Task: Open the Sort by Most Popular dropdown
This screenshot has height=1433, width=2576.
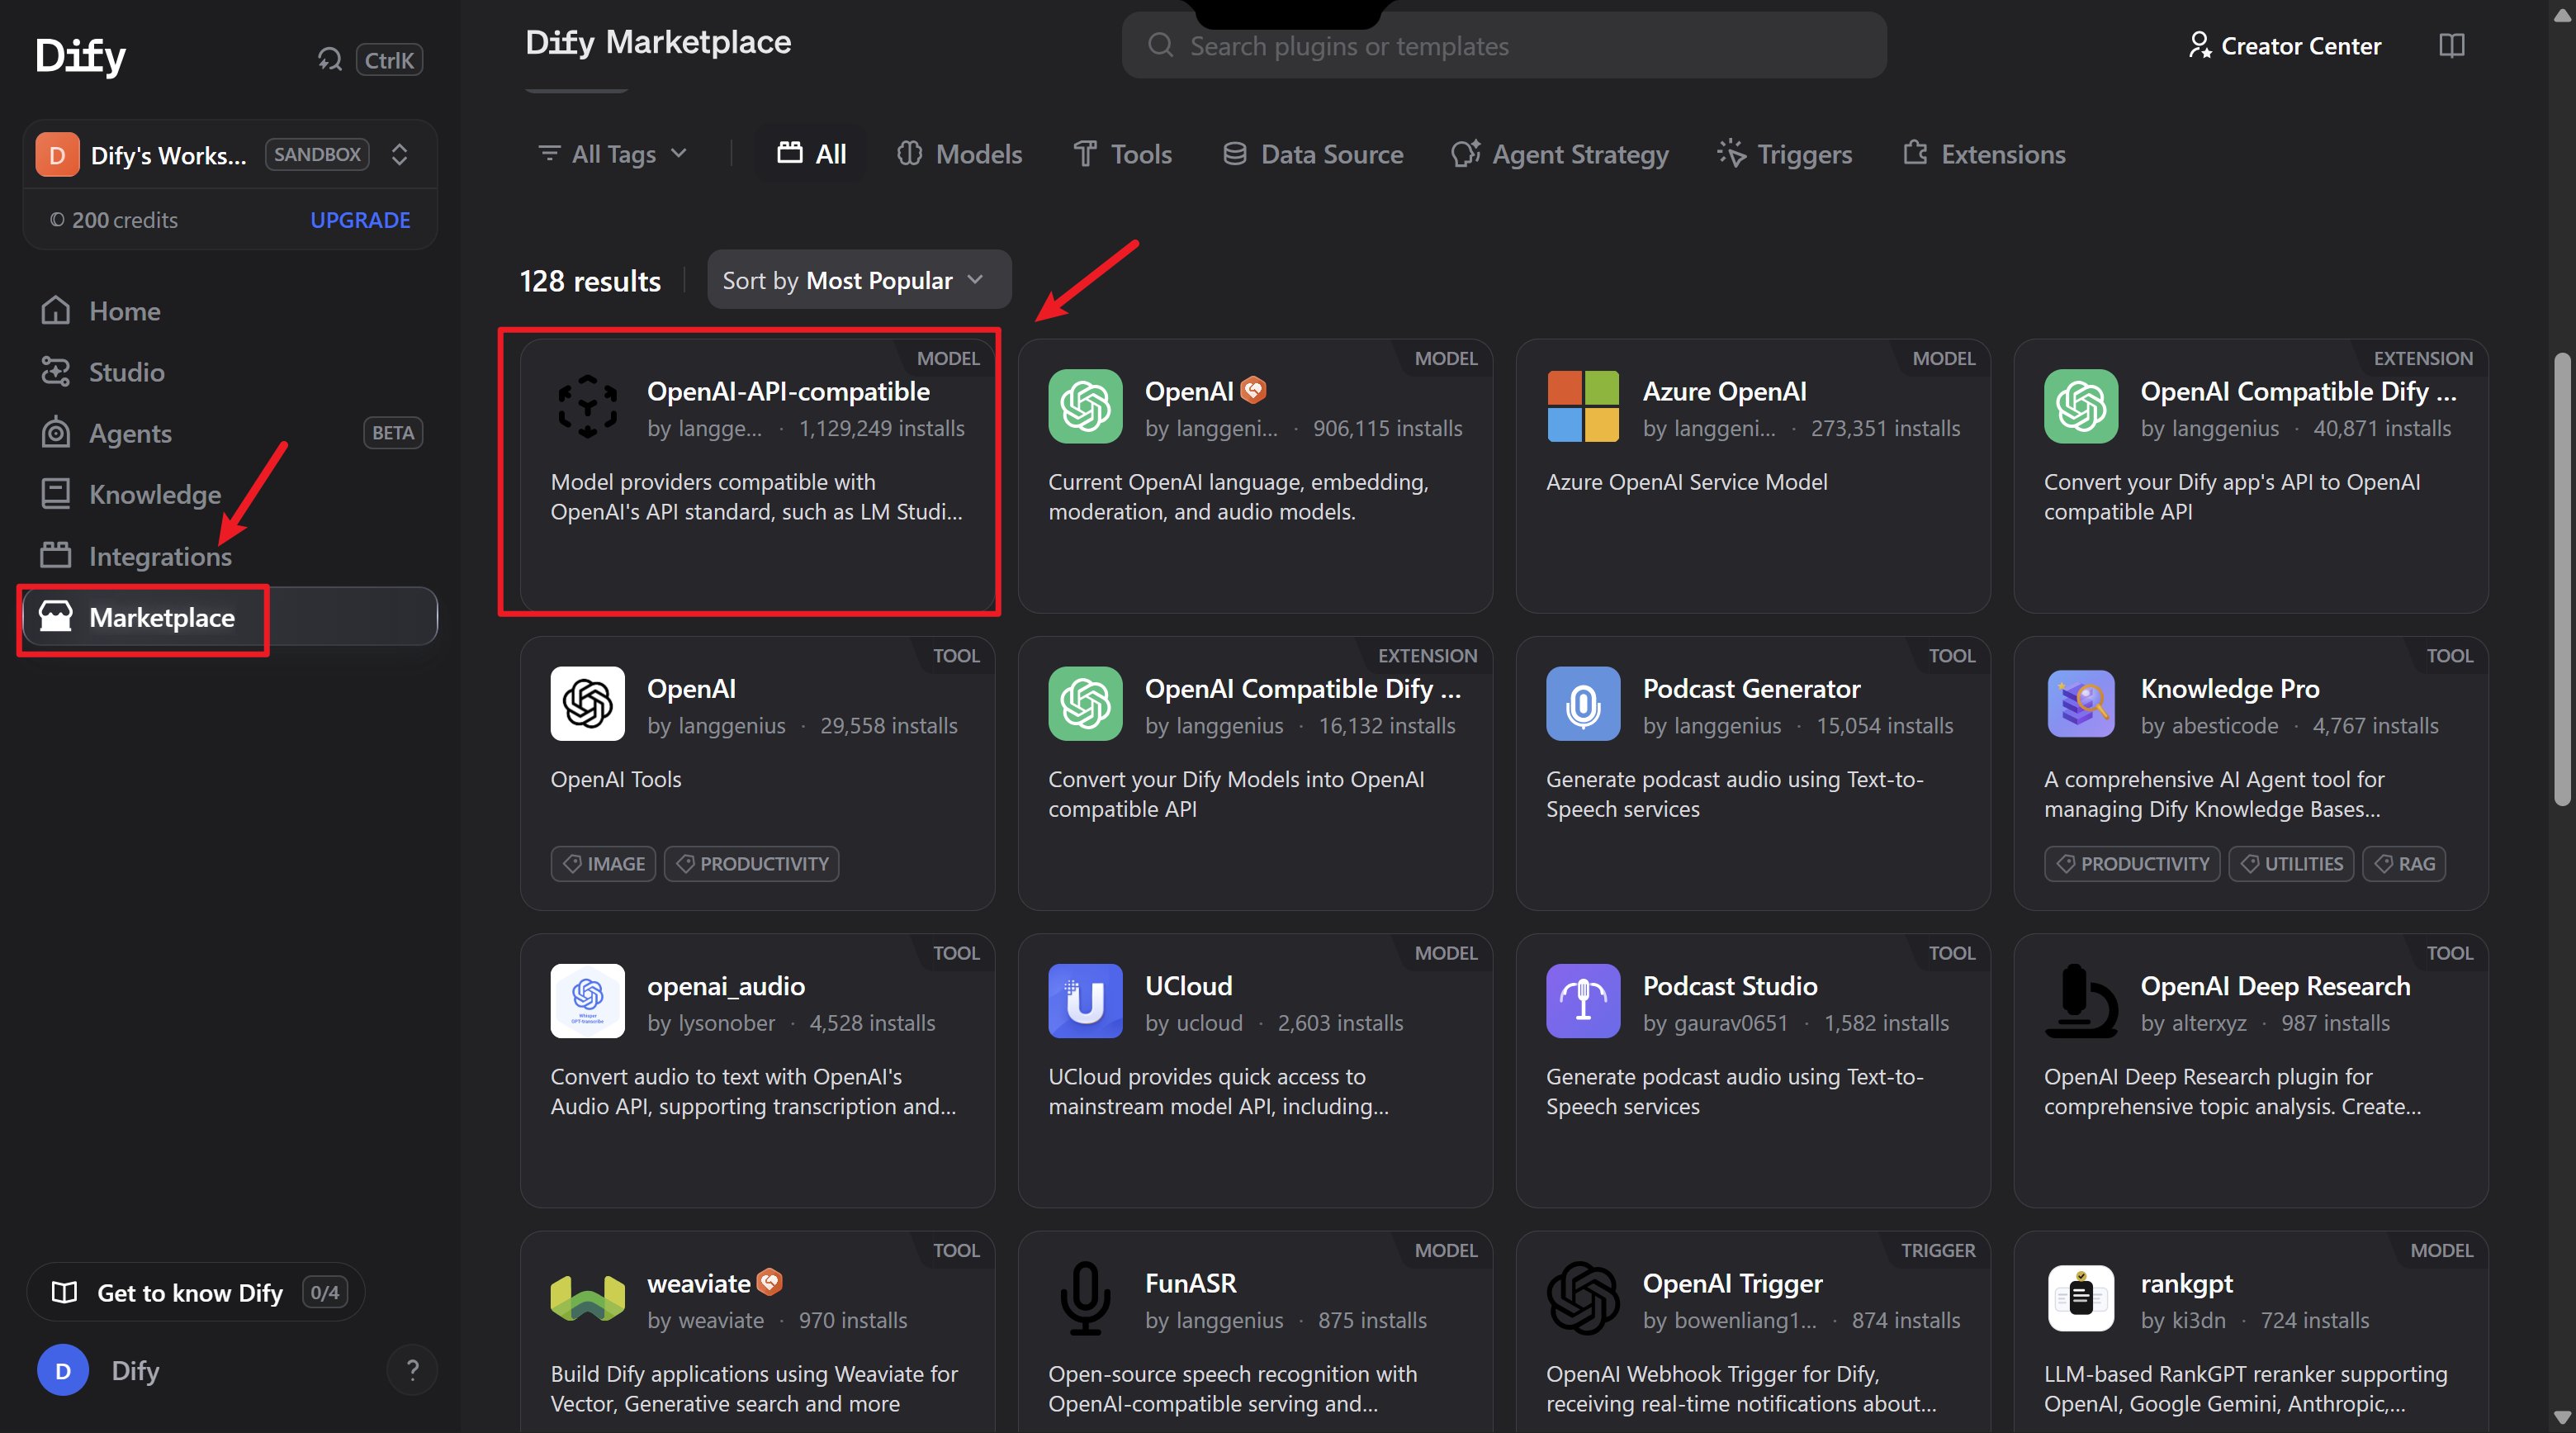Action: tap(859, 280)
